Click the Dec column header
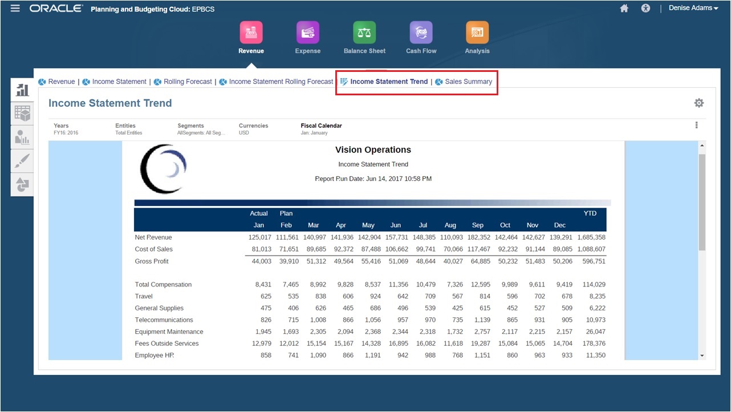Screen dimensions: 731x412 [559, 225]
